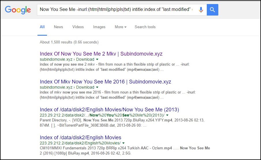The height and width of the screenshot is (160, 261).
Task: Expand arrow next to Now You See Me (2013) URL
Action: [167, 115]
